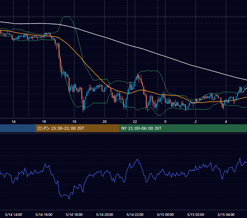
Task: Click the hour label 2 on the price chart axis
Action: [x=196, y=122]
